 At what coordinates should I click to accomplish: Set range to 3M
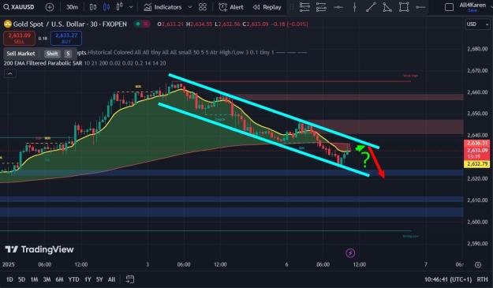pos(47,279)
